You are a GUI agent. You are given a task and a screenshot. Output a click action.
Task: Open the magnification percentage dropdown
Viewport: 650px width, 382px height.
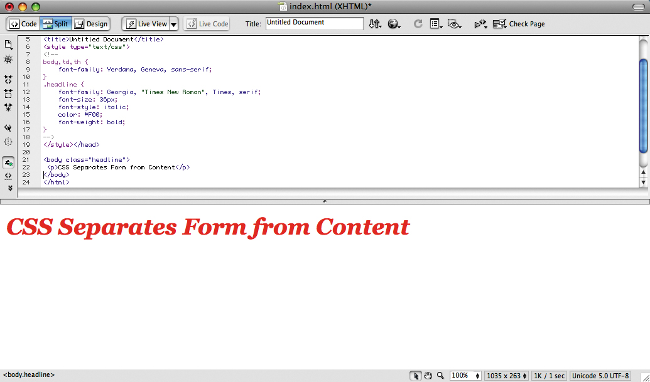465,374
